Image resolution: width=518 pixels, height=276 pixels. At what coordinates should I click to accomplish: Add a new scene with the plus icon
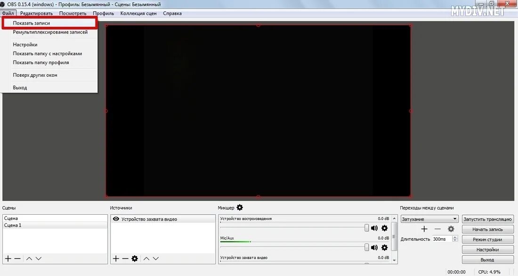[8, 259]
